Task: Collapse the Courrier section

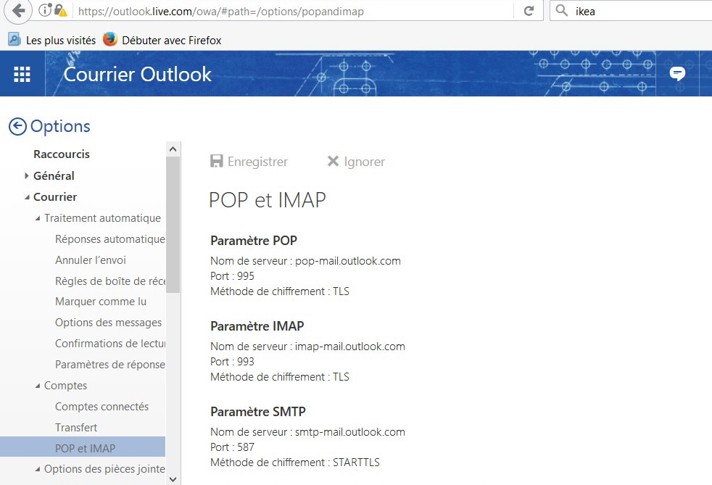Action: pyautogui.click(x=27, y=197)
